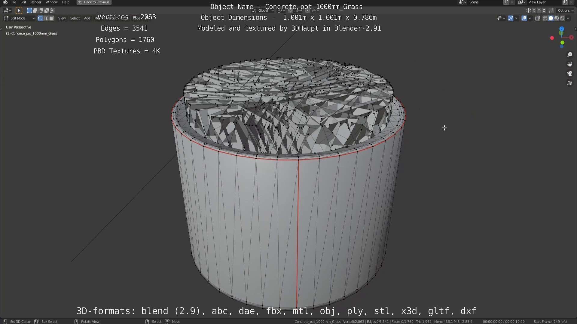Click the View Layer name field
The image size is (577, 324).
point(545,2)
